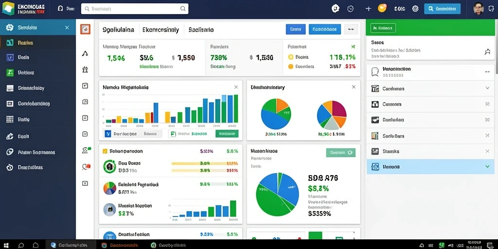This screenshot has height=249, width=498.
Task: Open the user avatar in top right
Action: [x=478, y=9]
